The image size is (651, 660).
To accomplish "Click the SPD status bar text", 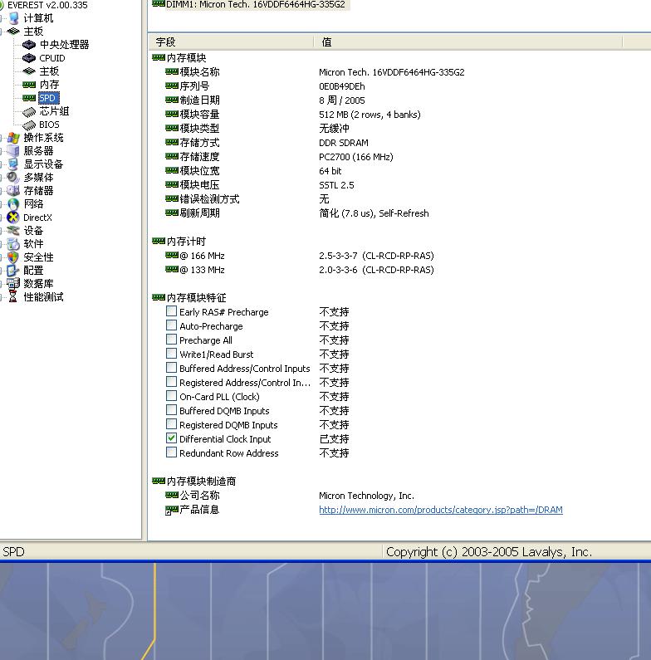I will [13, 552].
